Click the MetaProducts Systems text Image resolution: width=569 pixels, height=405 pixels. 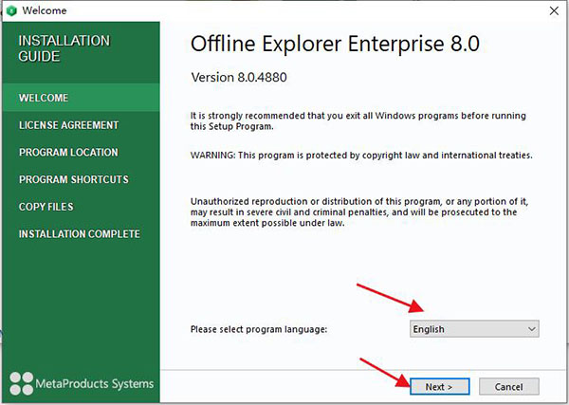coord(94,383)
